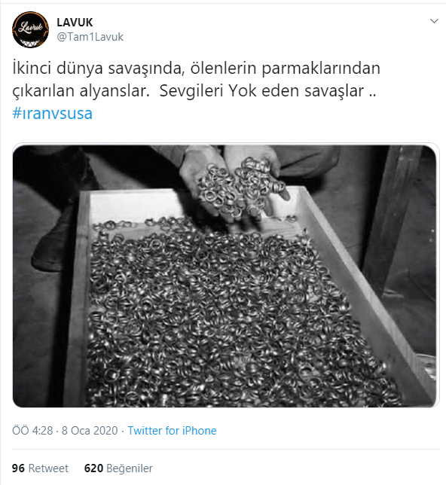
Task: Expand the tweet options chevron
Action: pos(434,21)
